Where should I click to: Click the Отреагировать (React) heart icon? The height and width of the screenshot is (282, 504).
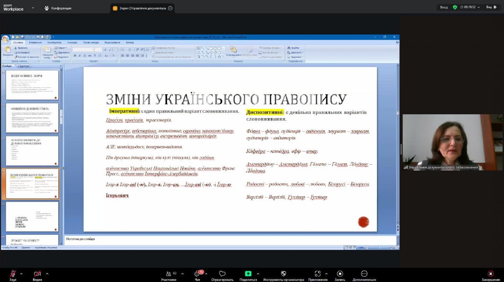222,274
